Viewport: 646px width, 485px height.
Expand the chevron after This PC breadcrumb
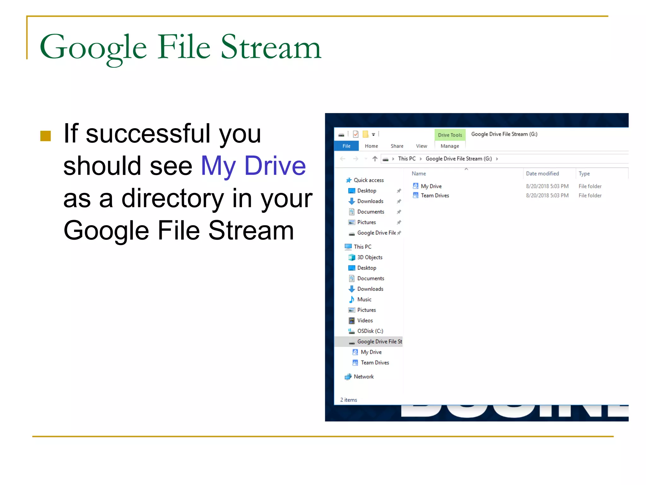point(421,159)
